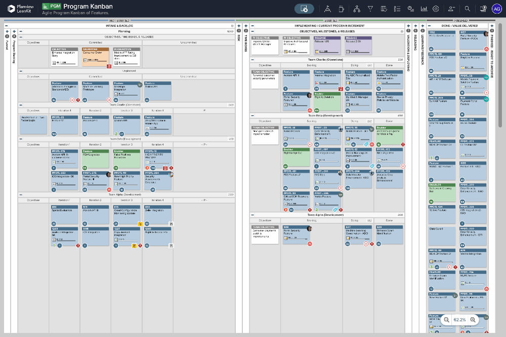Open the card filter funnel icon
506x337 pixels.
pos(370,9)
